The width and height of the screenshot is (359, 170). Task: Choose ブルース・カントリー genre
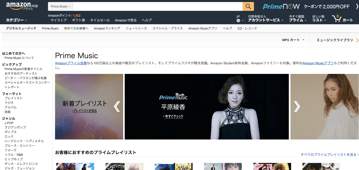(20, 146)
